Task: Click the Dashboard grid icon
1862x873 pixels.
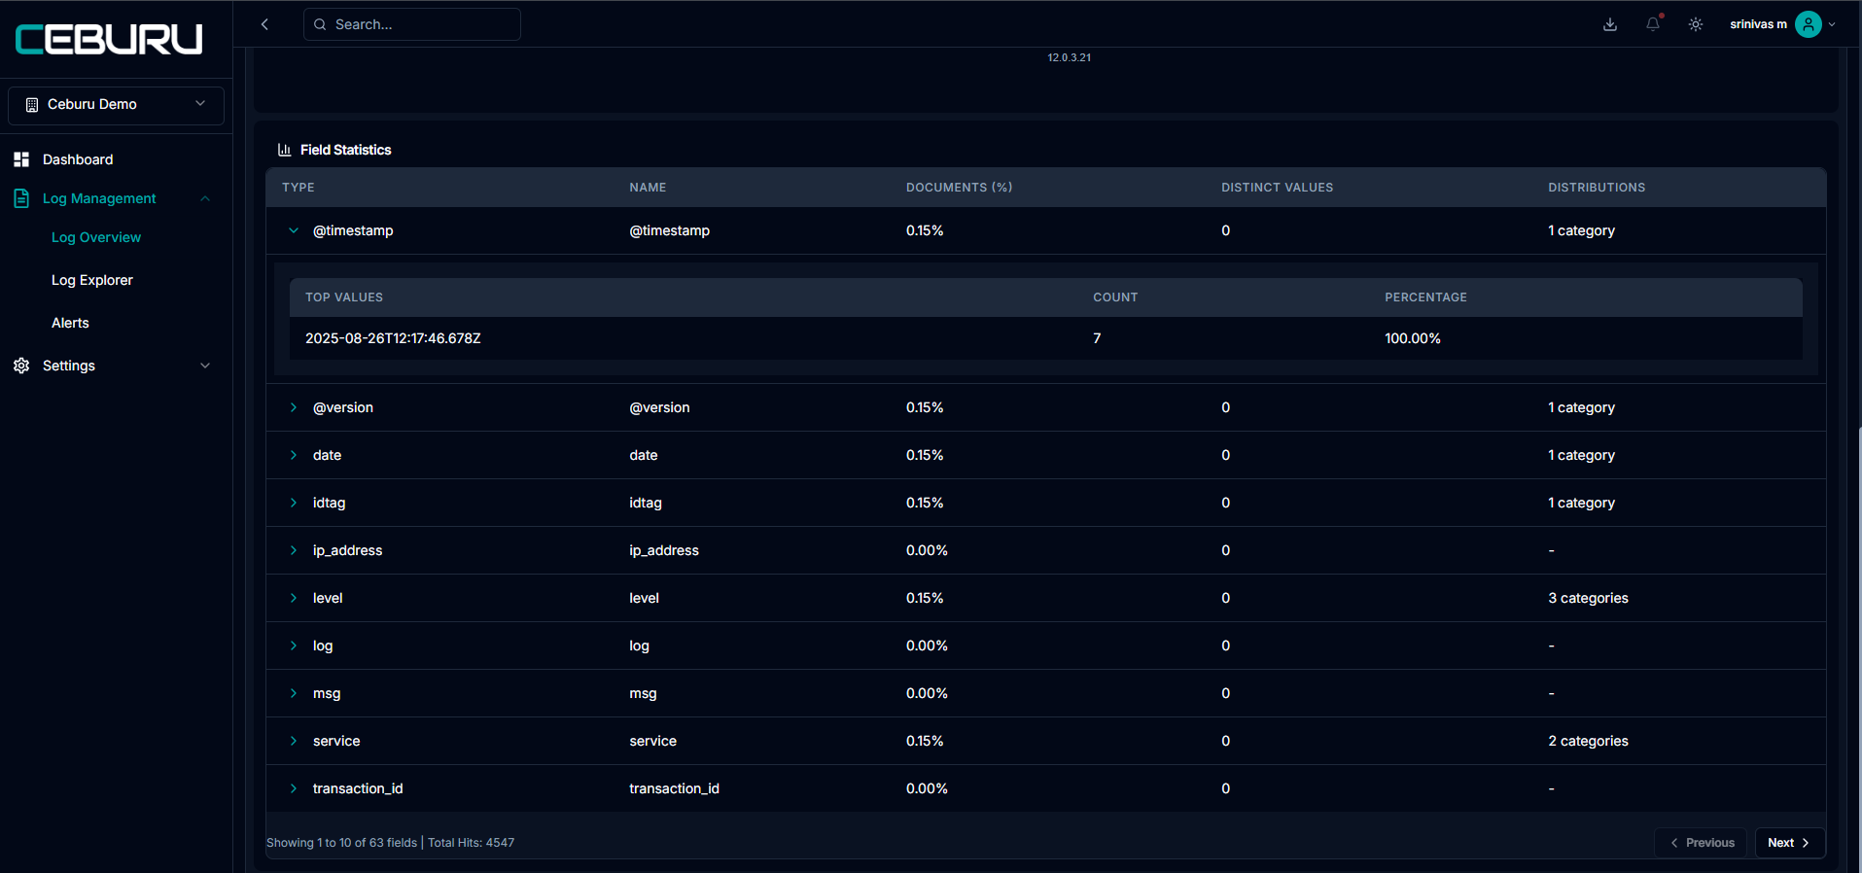Action: tap(21, 159)
